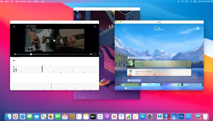Open App Store from the Dock
Screen dimensions: 213x121
coord(143,117)
